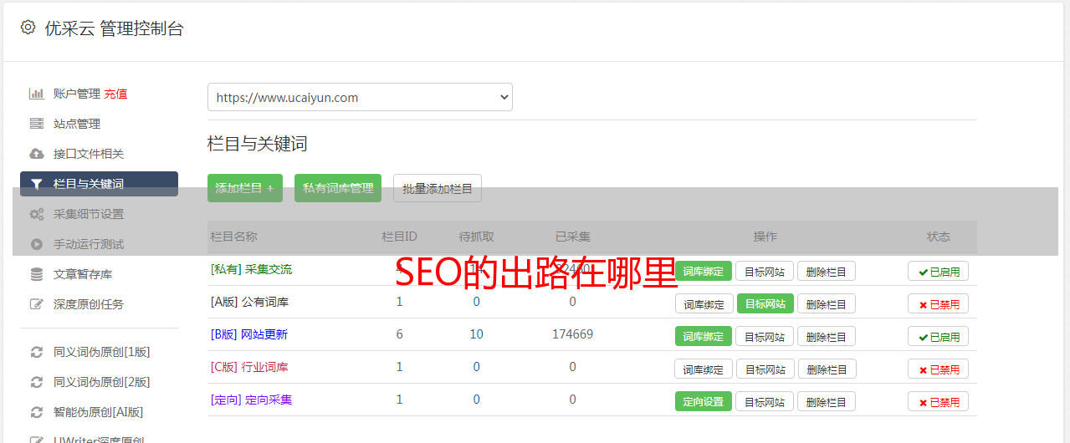Open the [私有] 采集交流 column name

coord(251,269)
